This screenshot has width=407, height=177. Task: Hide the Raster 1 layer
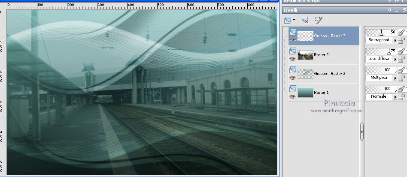pos(292,96)
